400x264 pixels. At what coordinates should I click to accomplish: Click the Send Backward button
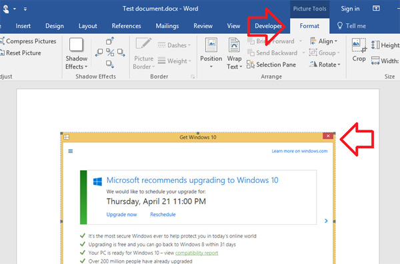pos(272,53)
